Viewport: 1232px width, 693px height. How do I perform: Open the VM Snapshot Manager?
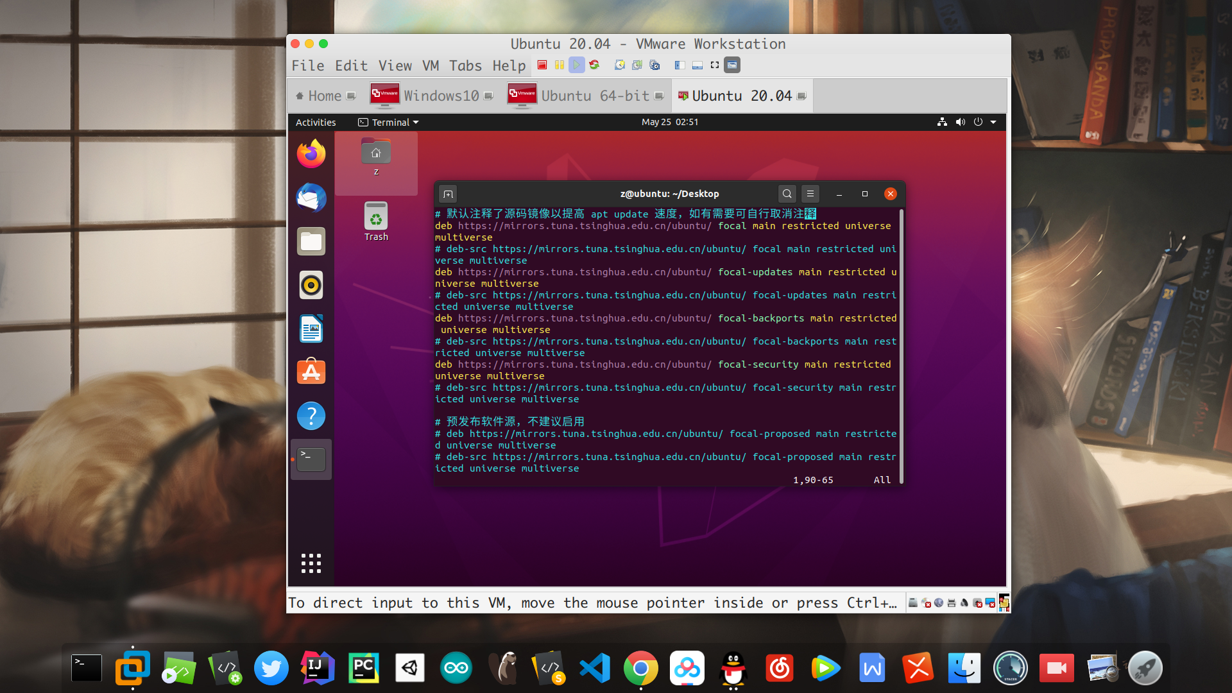[x=655, y=65]
